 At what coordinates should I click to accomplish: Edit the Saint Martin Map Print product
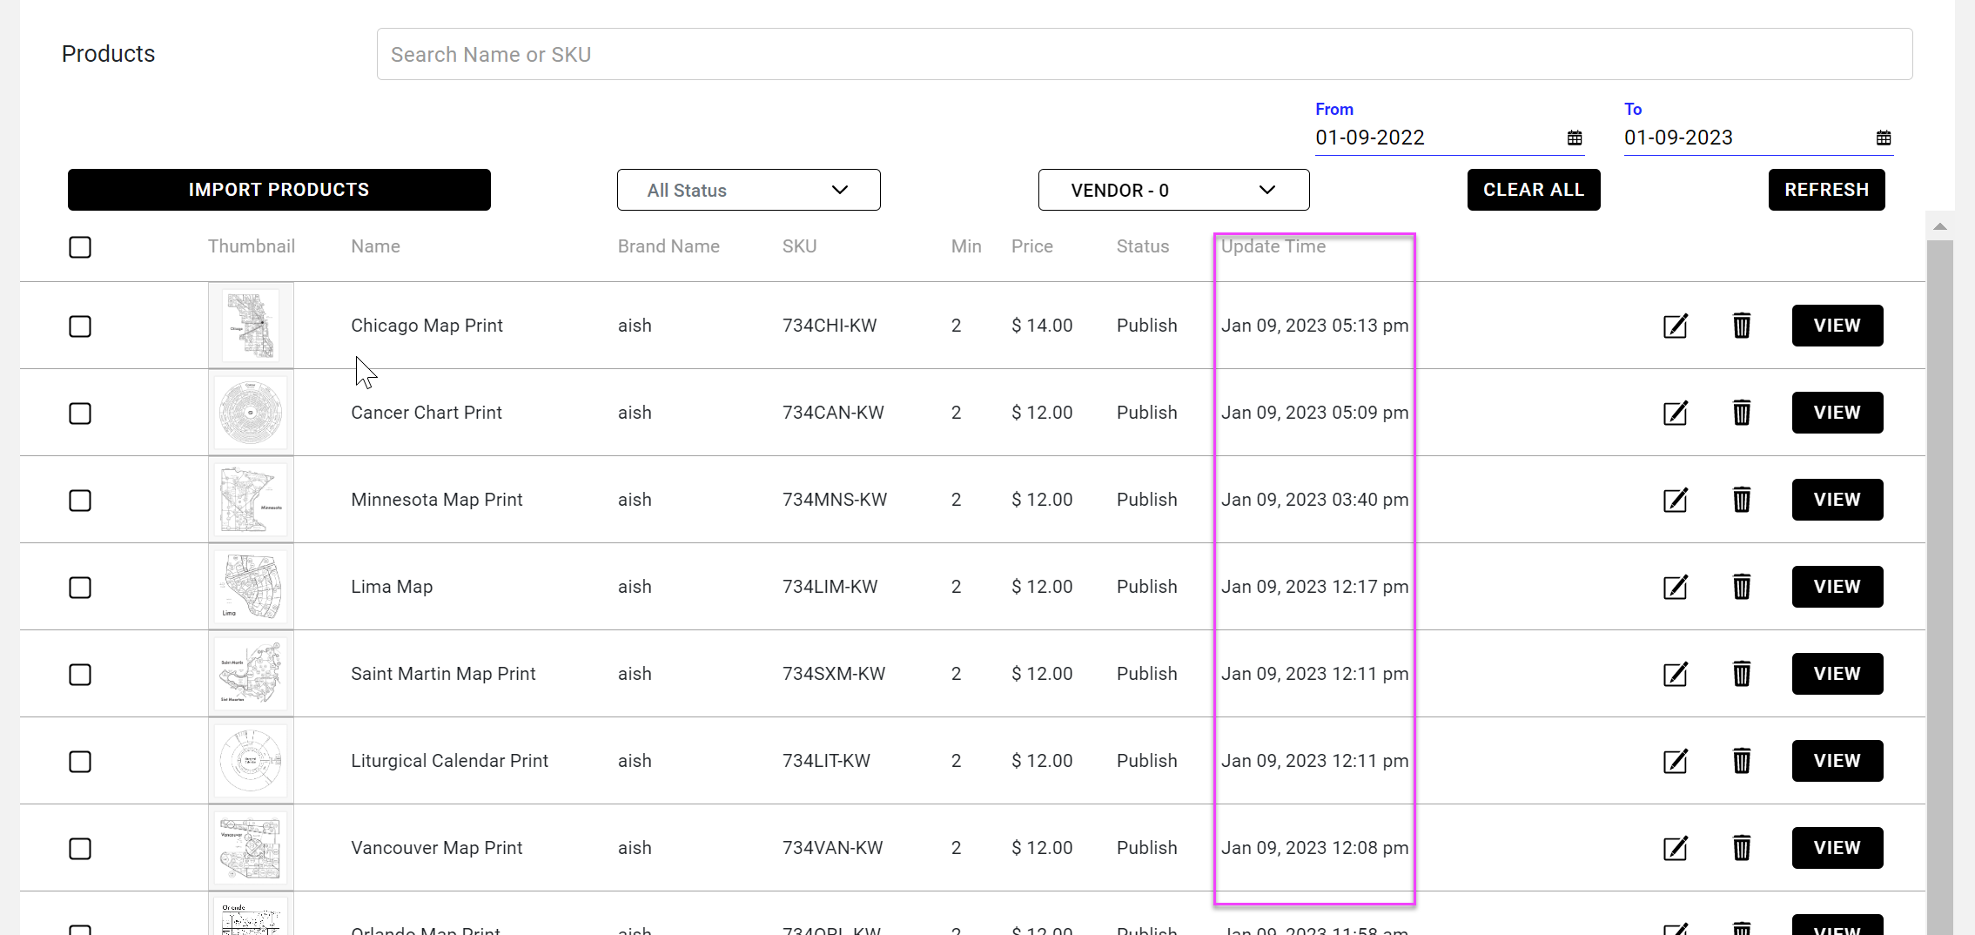coord(1675,674)
